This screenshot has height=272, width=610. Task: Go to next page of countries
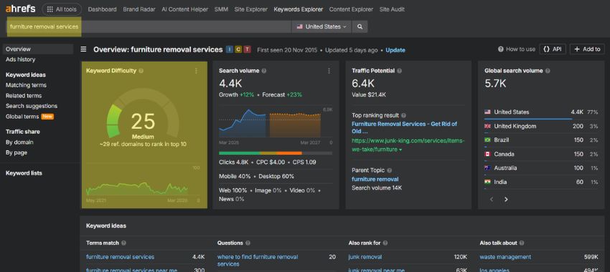[x=506, y=200]
